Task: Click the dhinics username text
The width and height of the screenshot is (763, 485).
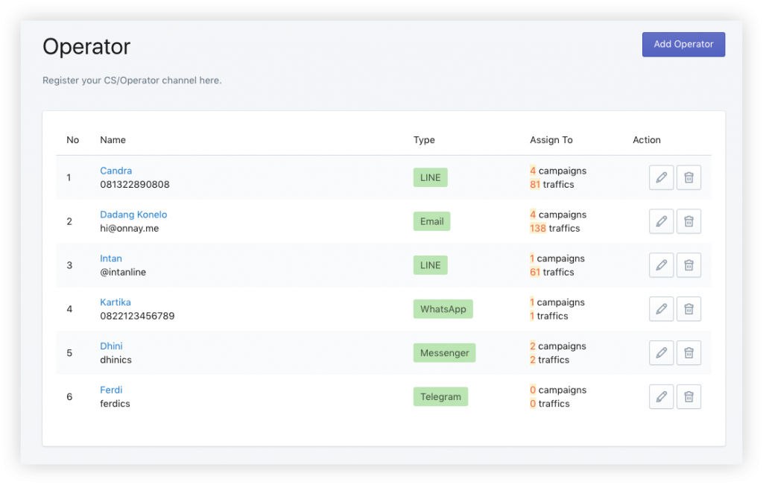Action: (115, 360)
